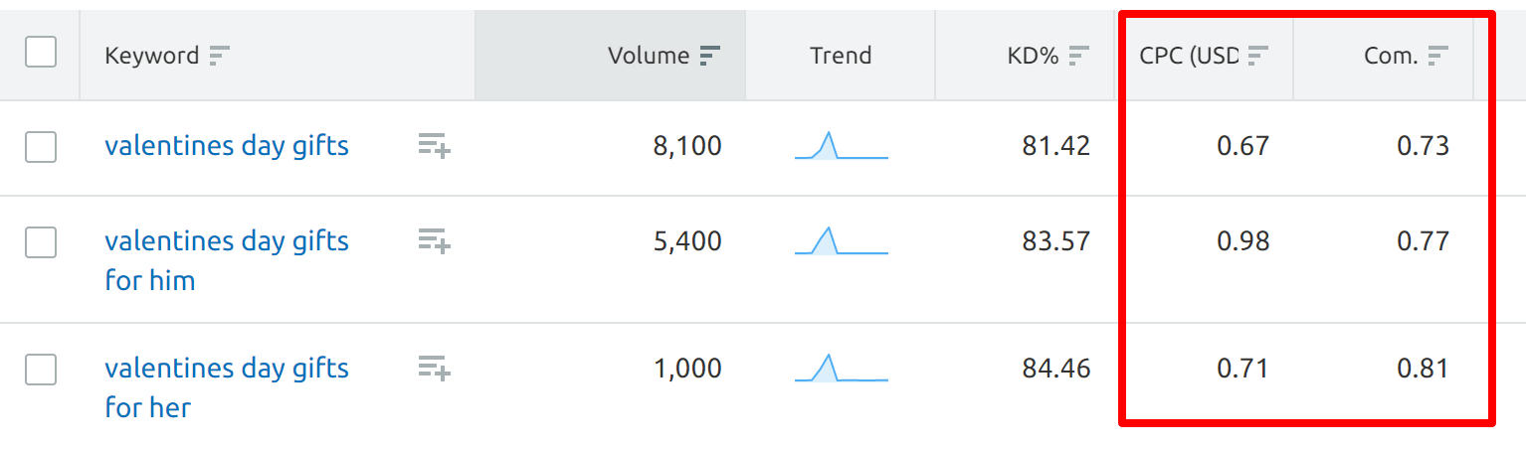Sort by Volume using sort icon
Screen dimensions: 1526x449
coord(710,56)
